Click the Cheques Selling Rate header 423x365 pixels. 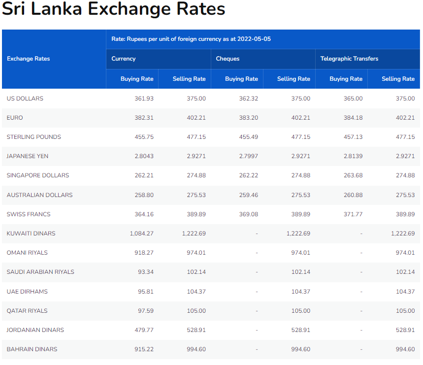tap(293, 79)
